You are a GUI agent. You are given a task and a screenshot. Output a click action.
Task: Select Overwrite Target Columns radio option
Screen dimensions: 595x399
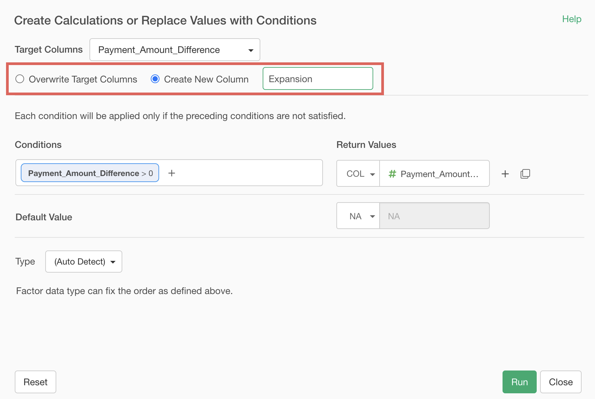click(20, 79)
